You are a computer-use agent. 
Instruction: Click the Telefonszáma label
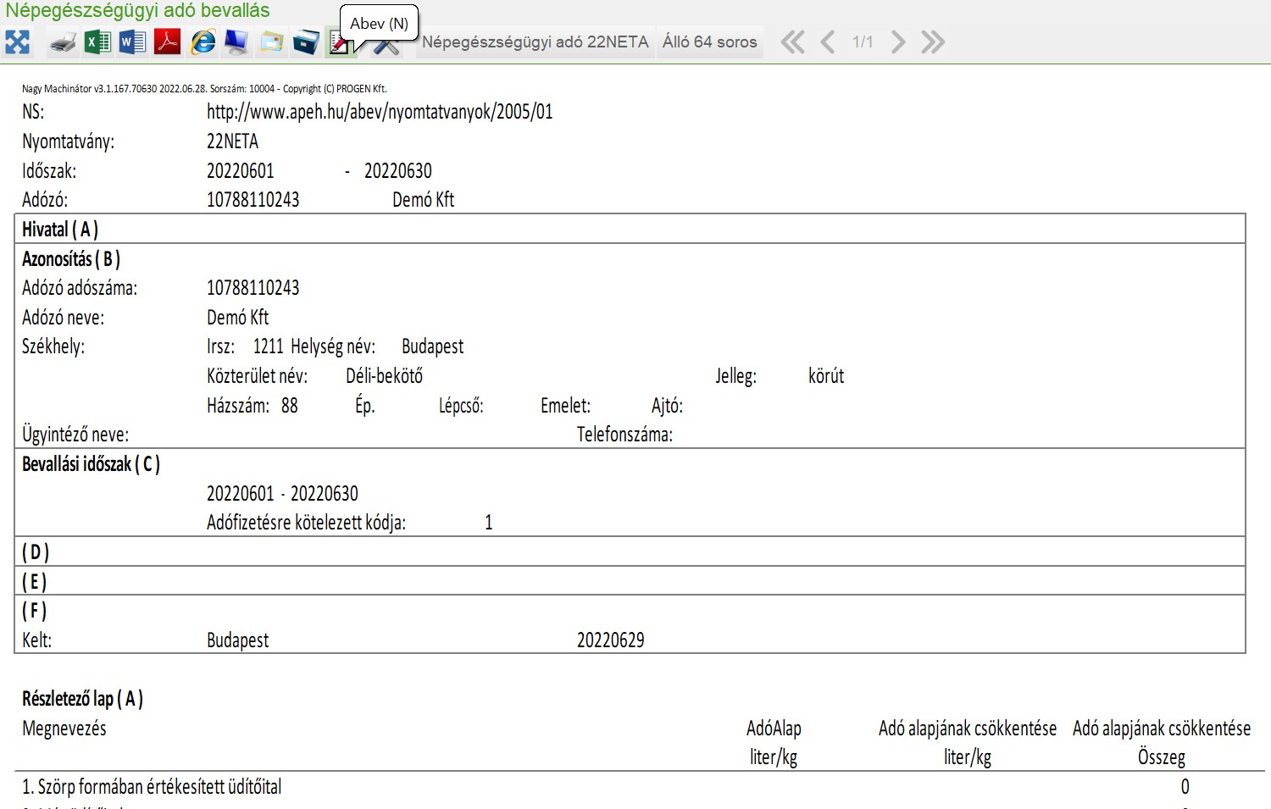coord(625,435)
